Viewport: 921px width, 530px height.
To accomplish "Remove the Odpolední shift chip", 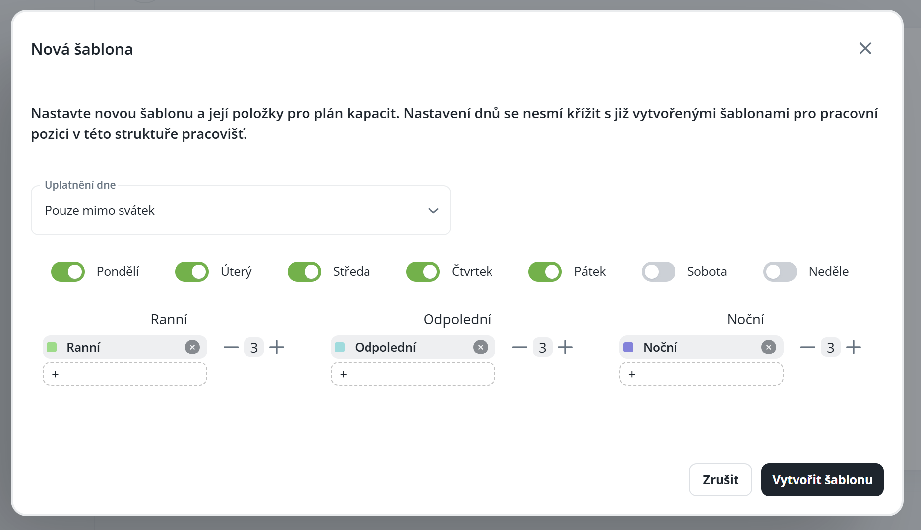I will (x=480, y=347).
